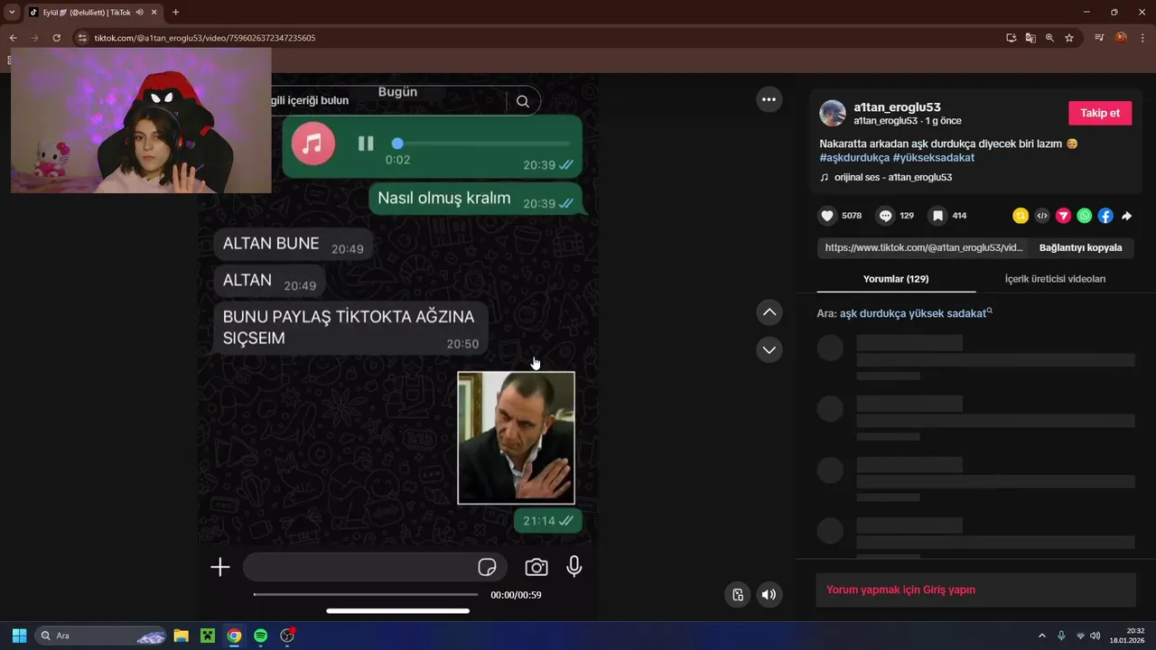This screenshot has width=1156, height=650.
Task: Close the TikTok browser tab
Action: (155, 13)
